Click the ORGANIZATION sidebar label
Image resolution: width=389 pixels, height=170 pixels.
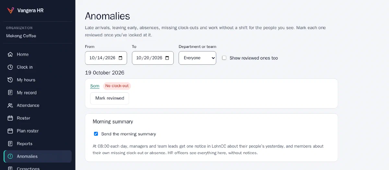(19, 28)
